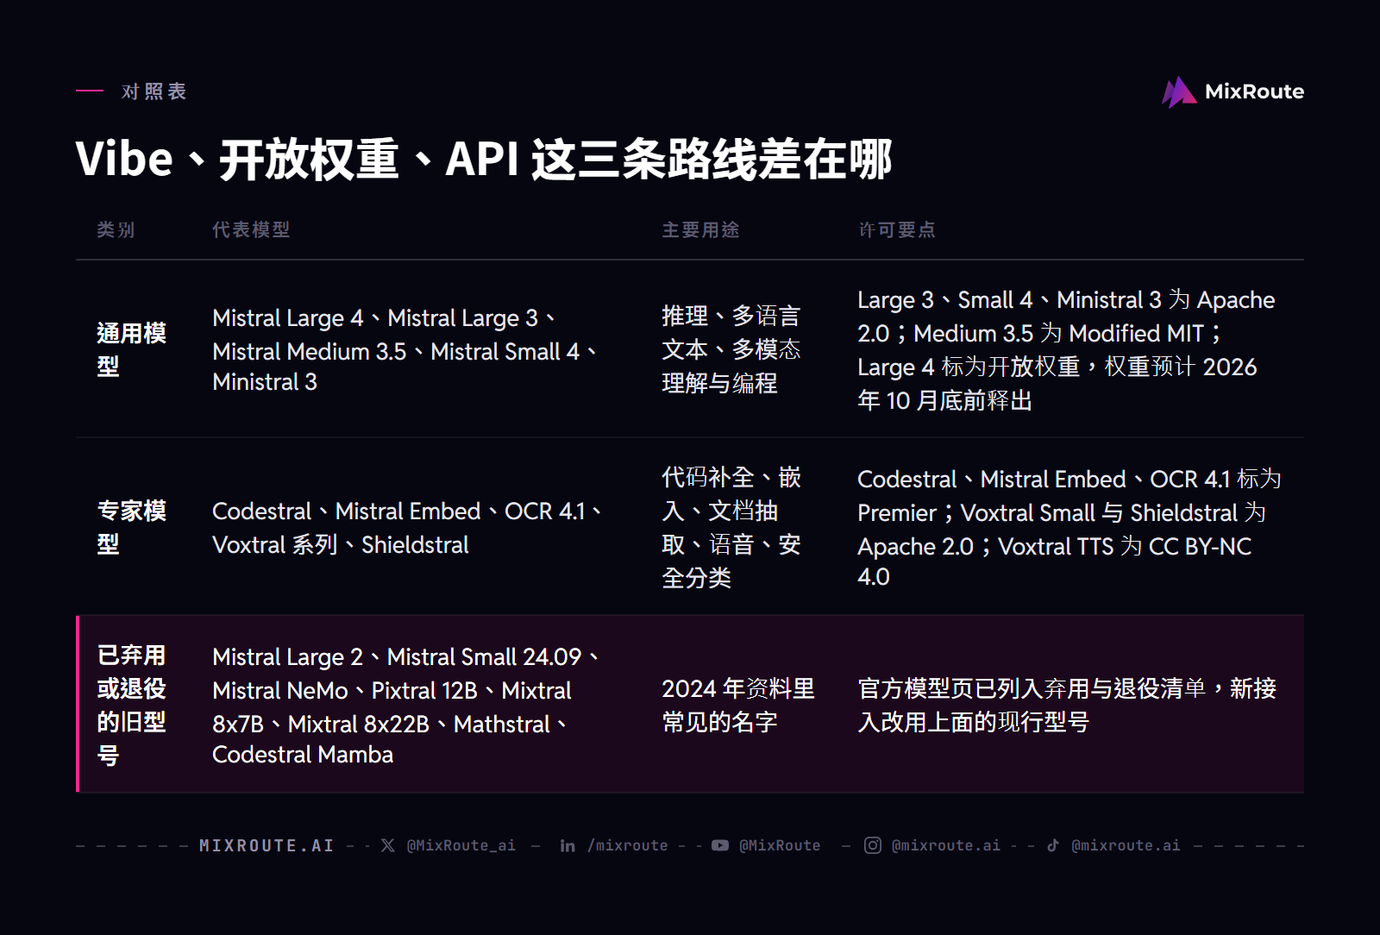Click the 推理、多语言文本、多模态理解与编程 cell

731,349
